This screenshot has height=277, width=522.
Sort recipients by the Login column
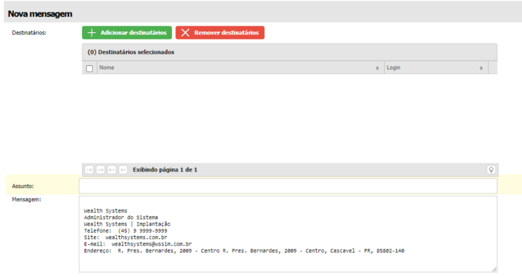[436, 68]
